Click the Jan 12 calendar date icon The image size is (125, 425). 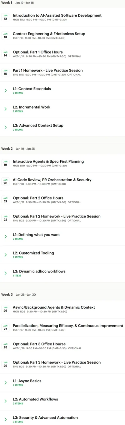click(5, 17)
